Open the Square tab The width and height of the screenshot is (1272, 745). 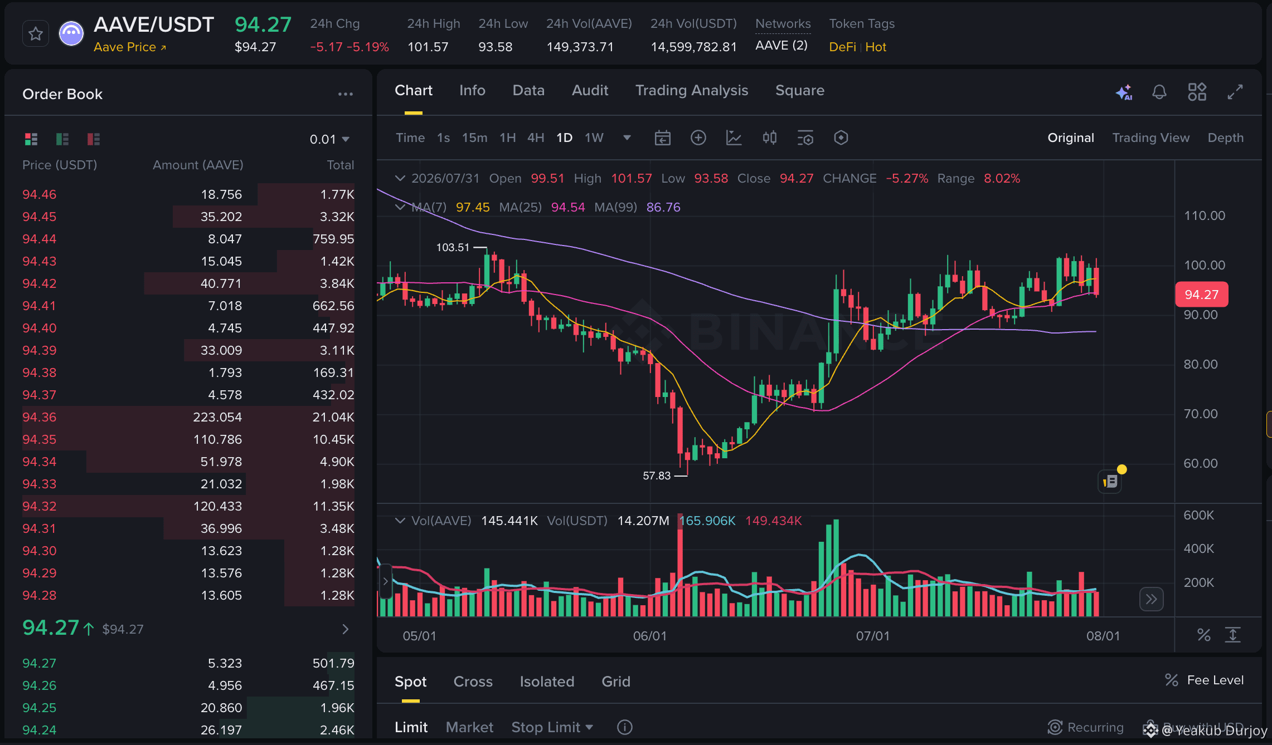[799, 90]
